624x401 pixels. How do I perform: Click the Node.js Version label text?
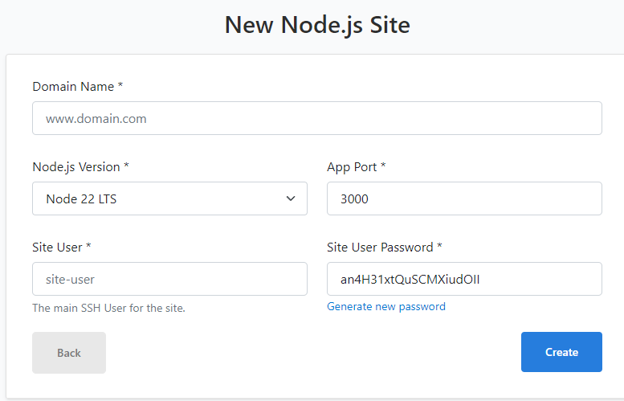[81, 167]
